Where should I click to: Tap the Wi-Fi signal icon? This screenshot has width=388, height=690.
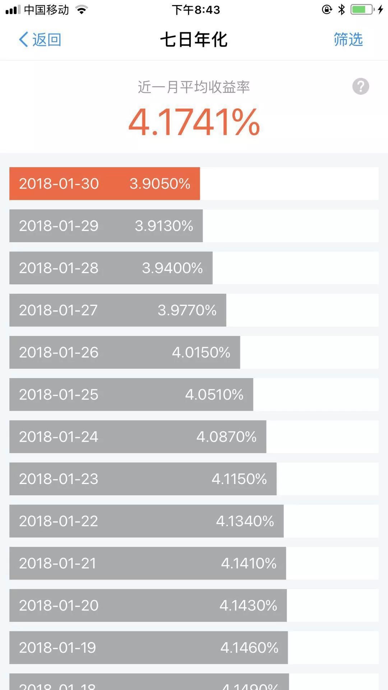tap(82, 10)
